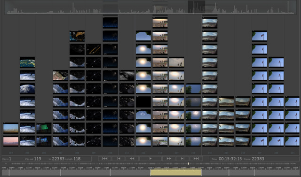The width and height of the screenshot is (301, 177).
Task: Click the playhead marker on scrub bar
Action: pyautogui.click(x=188, y=163)
